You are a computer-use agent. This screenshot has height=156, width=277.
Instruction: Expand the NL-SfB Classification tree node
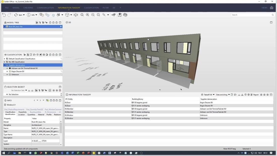click(x=4, y=62)
